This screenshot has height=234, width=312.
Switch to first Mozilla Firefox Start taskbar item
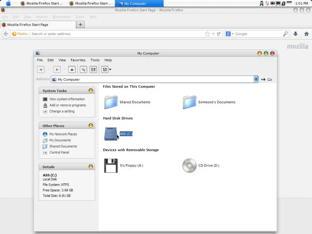(x=42, y=3)
